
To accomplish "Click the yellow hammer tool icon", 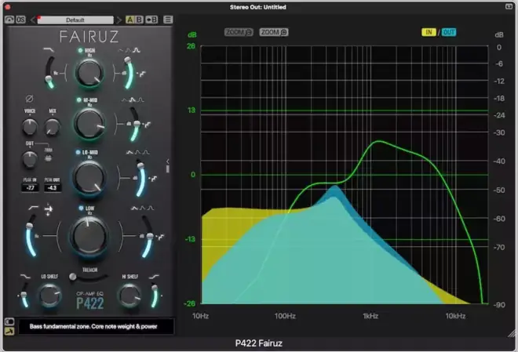I will [x=9, y=331].
